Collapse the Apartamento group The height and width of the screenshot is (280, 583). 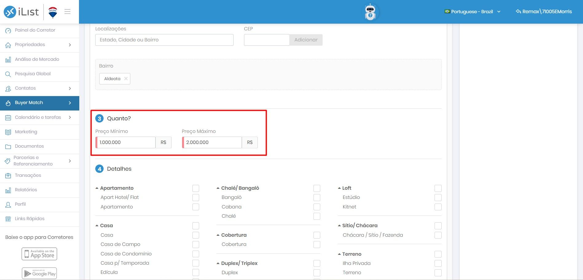97,188
